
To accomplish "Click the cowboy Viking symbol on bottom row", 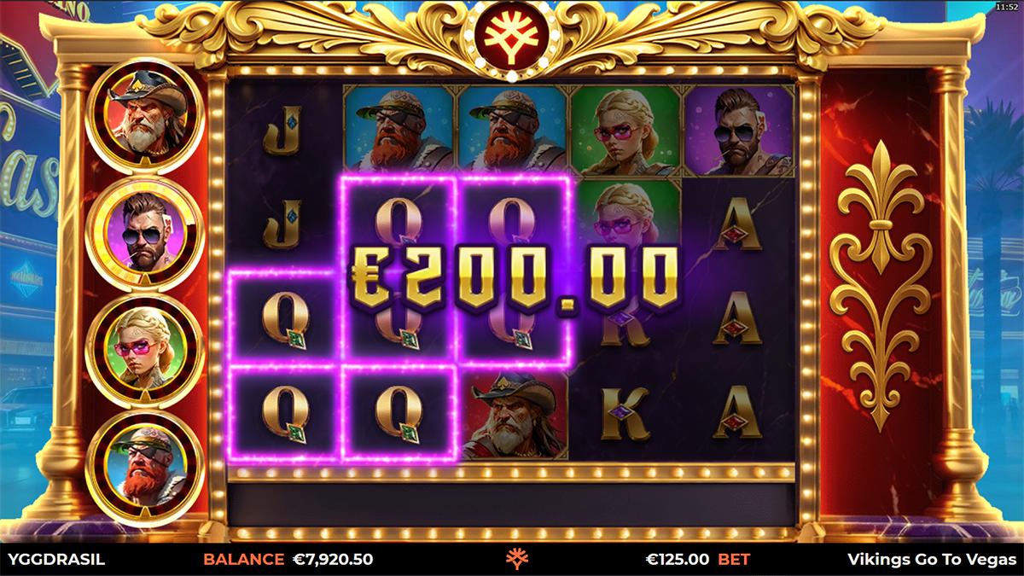I will click(512, 415).
